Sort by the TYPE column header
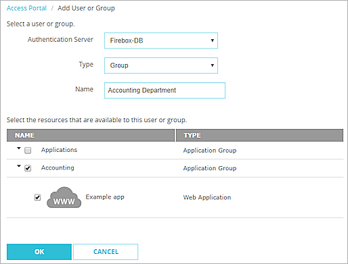 [259, 135]
